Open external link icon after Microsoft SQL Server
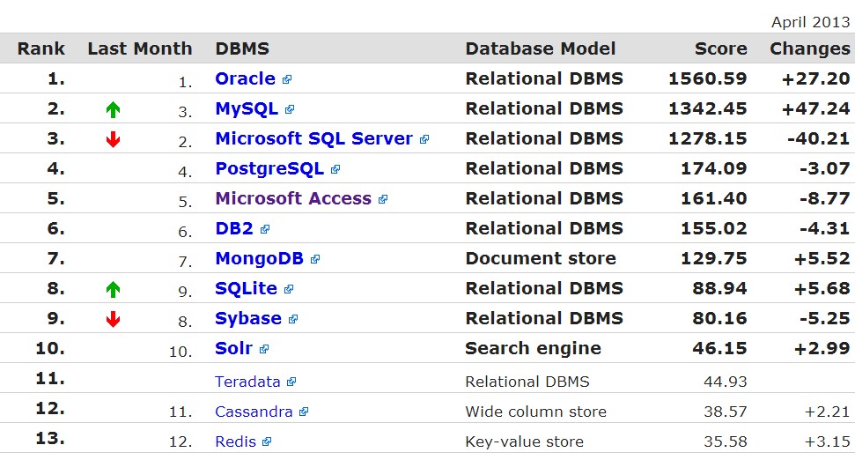 (424, 140)
